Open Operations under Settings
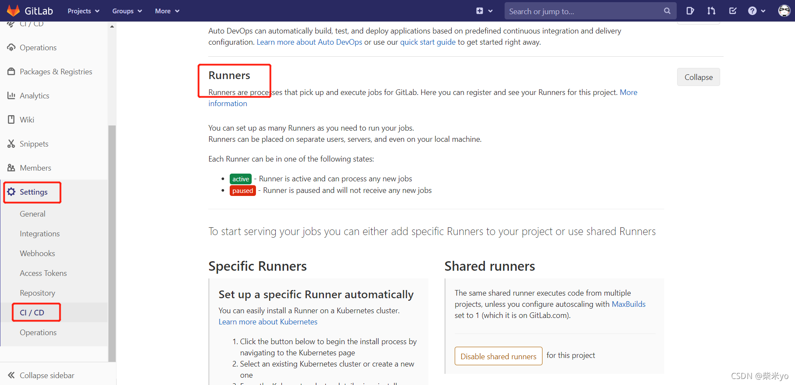This screenshot has height=385, width=795. tap(38, 333)
